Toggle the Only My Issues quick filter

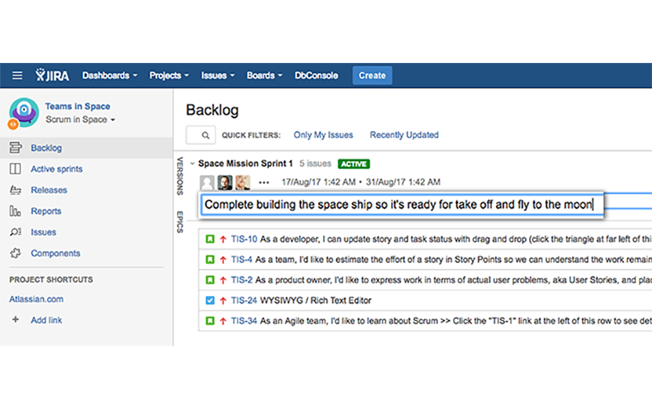pos(323,135)
